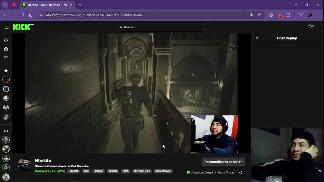Select the Latin tag

click(x=126, y=171)
